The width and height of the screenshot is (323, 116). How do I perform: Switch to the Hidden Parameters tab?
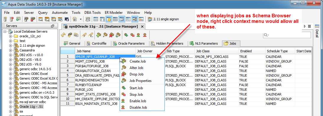tap(167, 43)
